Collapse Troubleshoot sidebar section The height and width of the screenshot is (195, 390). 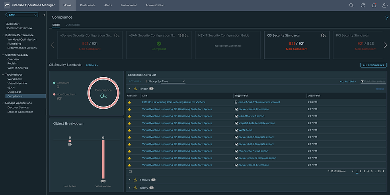(x=3, y=75)
